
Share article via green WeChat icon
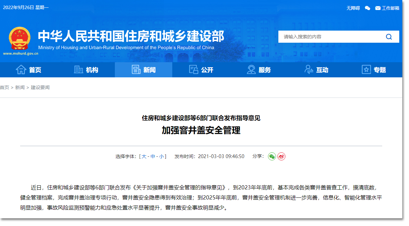click(x=272, y=156)
